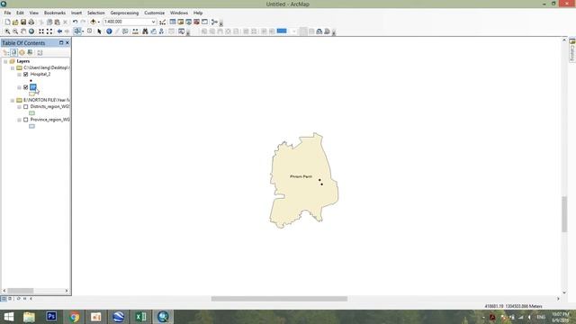Open the Insert menu
The width and height of the screenshot is (576, 324).
76,13
